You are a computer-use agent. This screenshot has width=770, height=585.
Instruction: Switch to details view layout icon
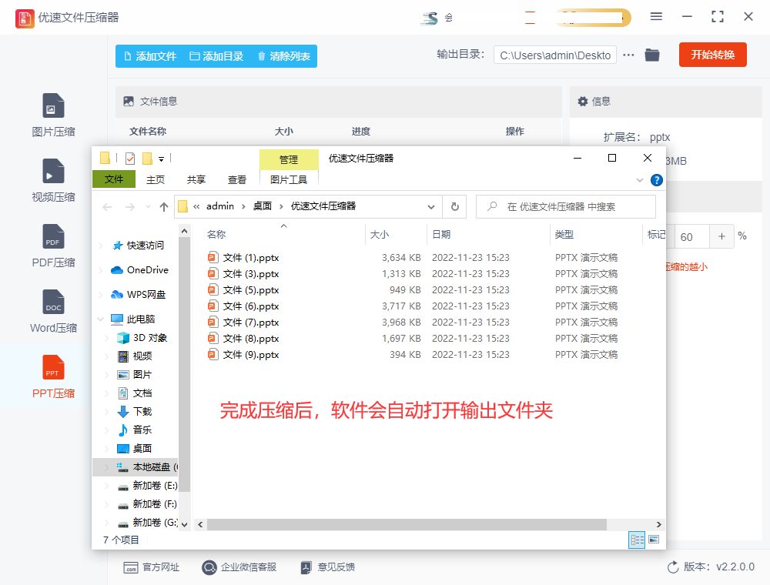637,540
